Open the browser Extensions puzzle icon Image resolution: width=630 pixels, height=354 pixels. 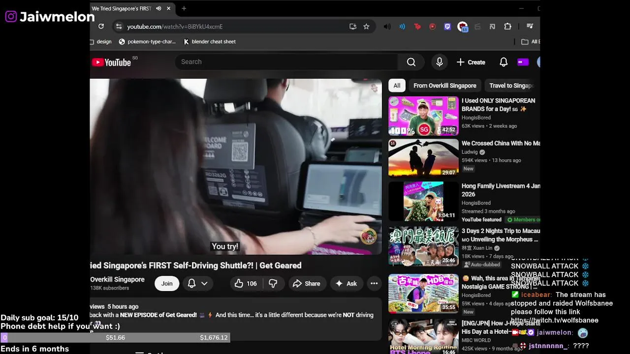coord(508,27)
